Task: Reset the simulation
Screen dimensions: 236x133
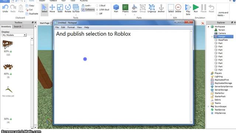Action: click(211, 8)
